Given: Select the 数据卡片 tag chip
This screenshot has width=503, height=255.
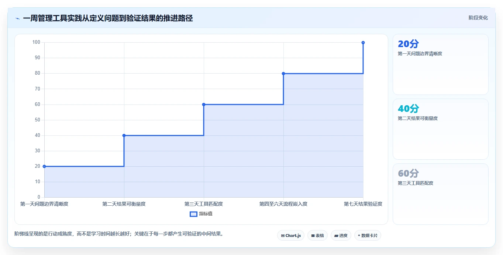Looking at the screenshot, I should coord(368,235).
